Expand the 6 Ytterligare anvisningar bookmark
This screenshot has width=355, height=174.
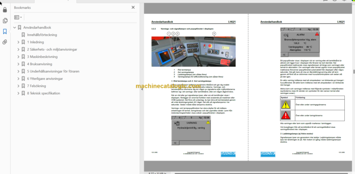18,78
